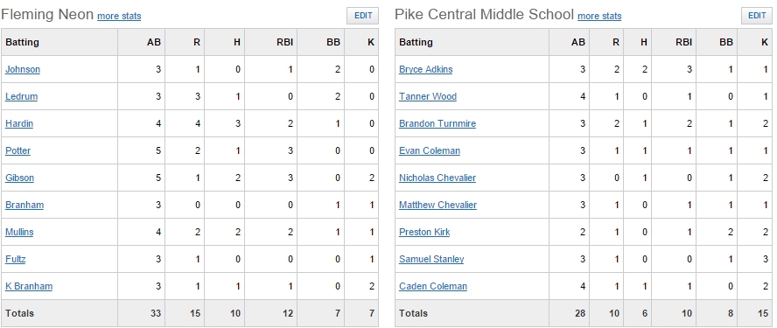This screenshot has height=328, width=777.
Task: Open Evan Coleman's profile
Action: pyautogui.click(x=430, y=150)
